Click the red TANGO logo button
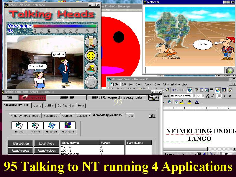 point(33,98)
